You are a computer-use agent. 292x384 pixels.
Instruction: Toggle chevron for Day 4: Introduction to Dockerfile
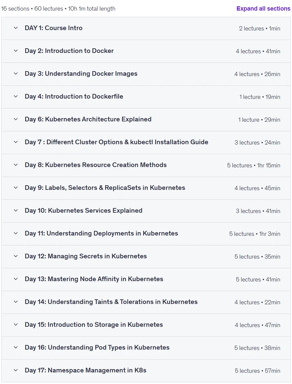pyautogui.click(x=16, y=96)
